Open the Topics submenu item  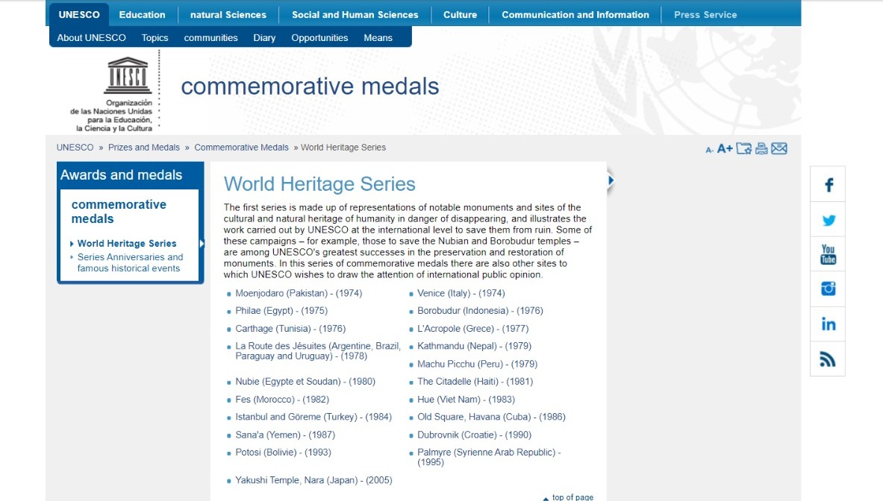(x=155, y=38)
